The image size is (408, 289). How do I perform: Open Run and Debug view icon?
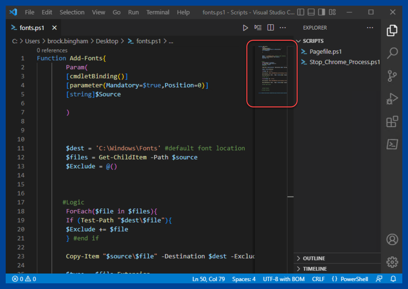click(392, 99)
